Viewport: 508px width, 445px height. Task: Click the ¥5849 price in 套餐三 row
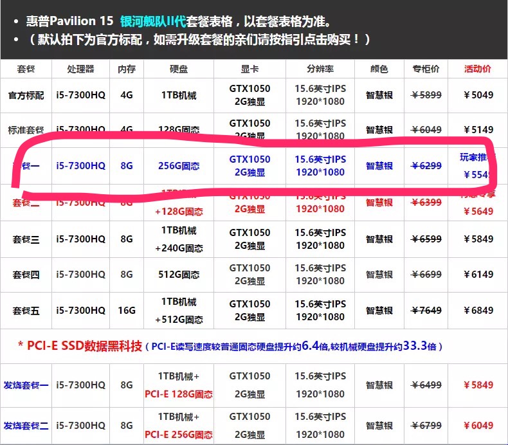point(478,239)
